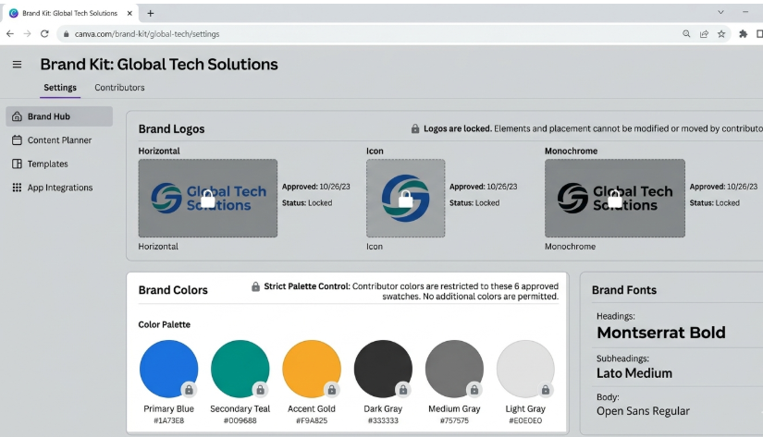The width and height of the screenshot is (763, 437).
Task: Click the Lato Medium subheadings font
Action: pos(634,373)
